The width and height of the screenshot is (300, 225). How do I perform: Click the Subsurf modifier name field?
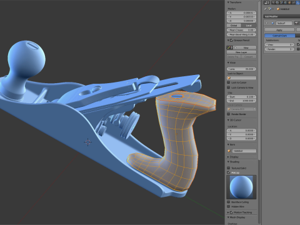tap(284, 23)
